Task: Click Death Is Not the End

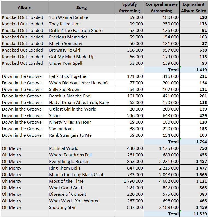Action: 82,96
